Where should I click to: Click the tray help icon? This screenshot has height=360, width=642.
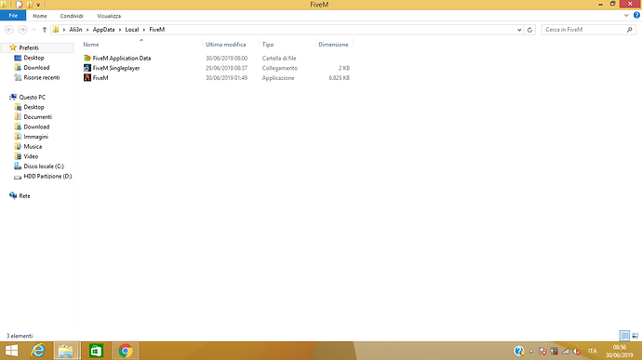coord(519,351)
